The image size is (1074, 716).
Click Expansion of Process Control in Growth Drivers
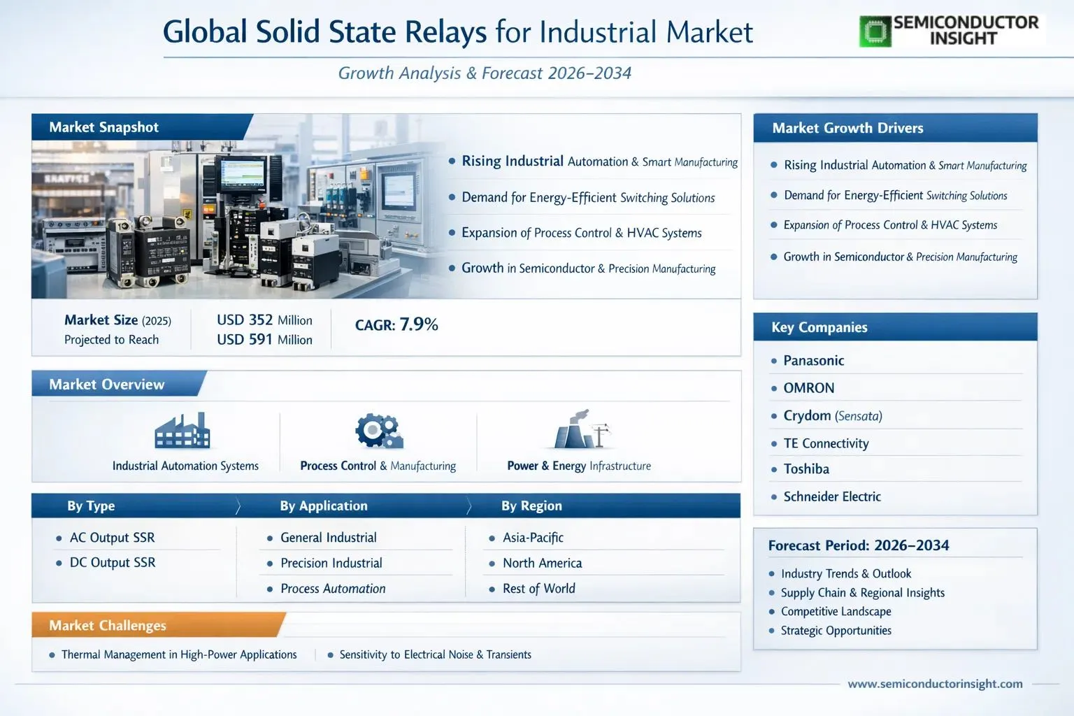tap(890, 225)
